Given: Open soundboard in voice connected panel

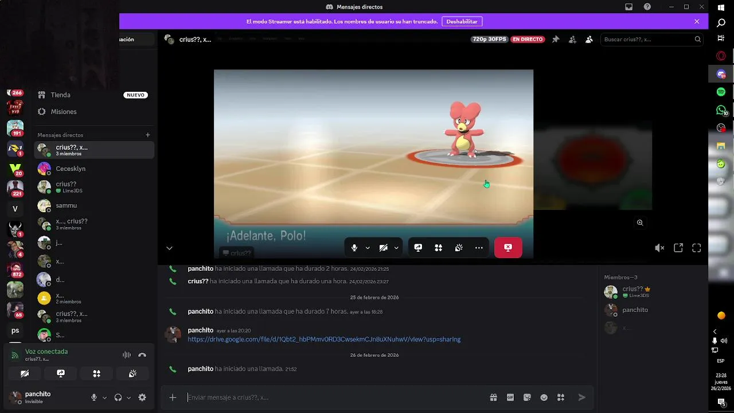Looking at the screenshot, I should [132, 373].
